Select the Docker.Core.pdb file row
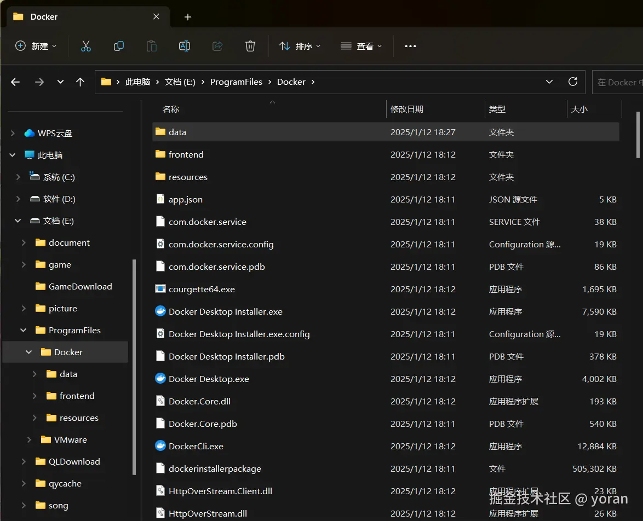 click(x=386, y=424)
